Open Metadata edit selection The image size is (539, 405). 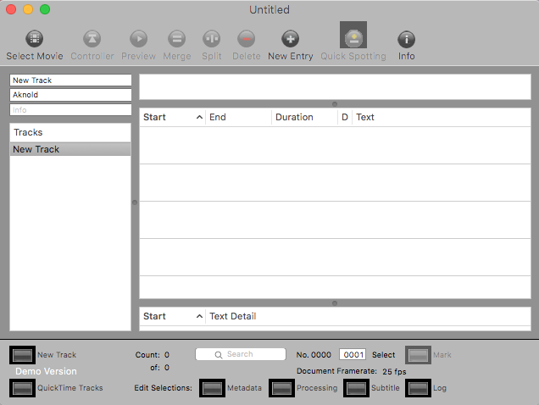[213, 388]
